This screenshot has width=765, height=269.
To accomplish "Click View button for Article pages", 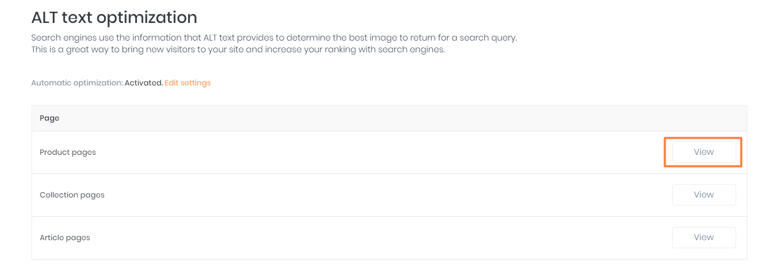I will tap(704, 238).
